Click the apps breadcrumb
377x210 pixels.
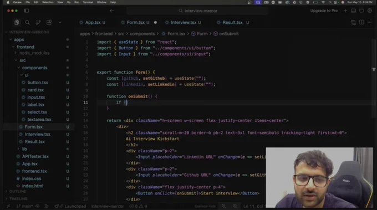pyautogui.click(x=85, y=34)
